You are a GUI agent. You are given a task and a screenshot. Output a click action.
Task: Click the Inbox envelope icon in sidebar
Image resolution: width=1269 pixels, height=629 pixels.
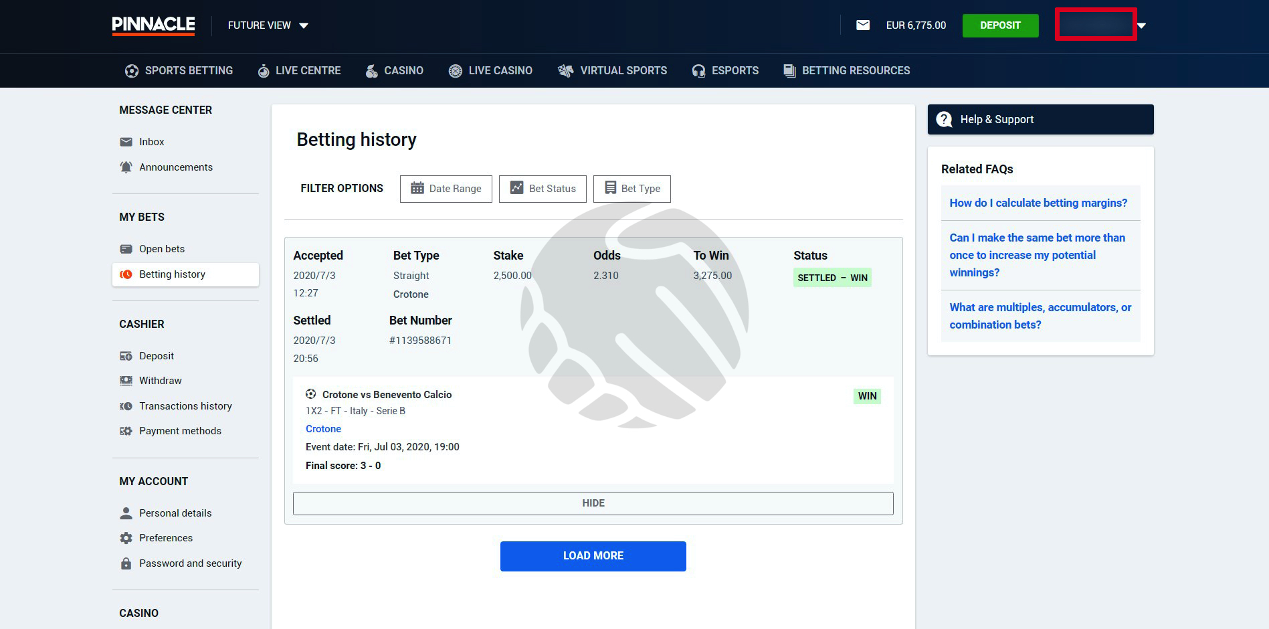pyautogui.click(x=126, y=142)
